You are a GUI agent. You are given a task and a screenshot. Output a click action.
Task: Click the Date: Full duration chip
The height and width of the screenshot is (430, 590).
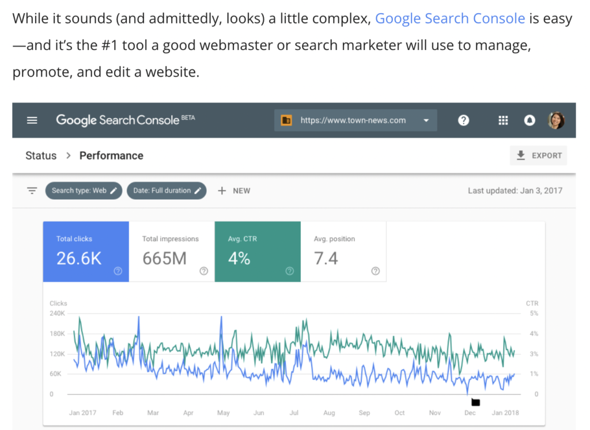pos(167,191)
